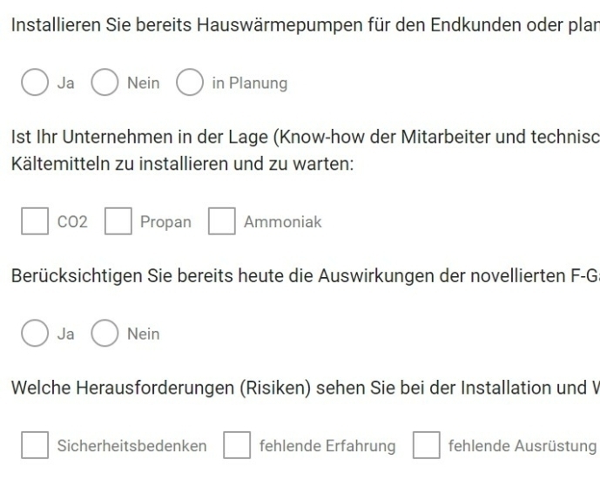The width and height of the screenshot is (600, 480).
Task: Tick the CO2 checkbox
Action: pyautogui.click(x=35, y=222)
